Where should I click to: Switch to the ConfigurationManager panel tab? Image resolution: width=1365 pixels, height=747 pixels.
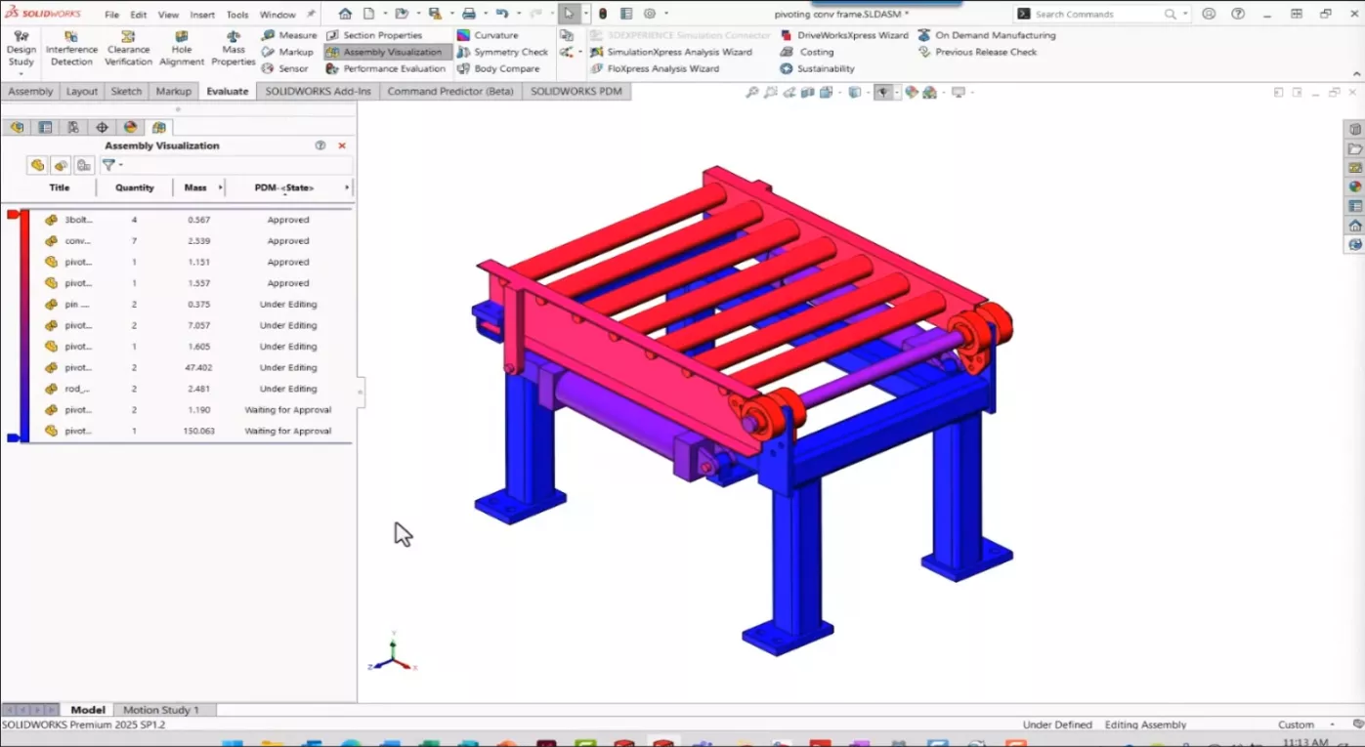[x=73, y=127]
